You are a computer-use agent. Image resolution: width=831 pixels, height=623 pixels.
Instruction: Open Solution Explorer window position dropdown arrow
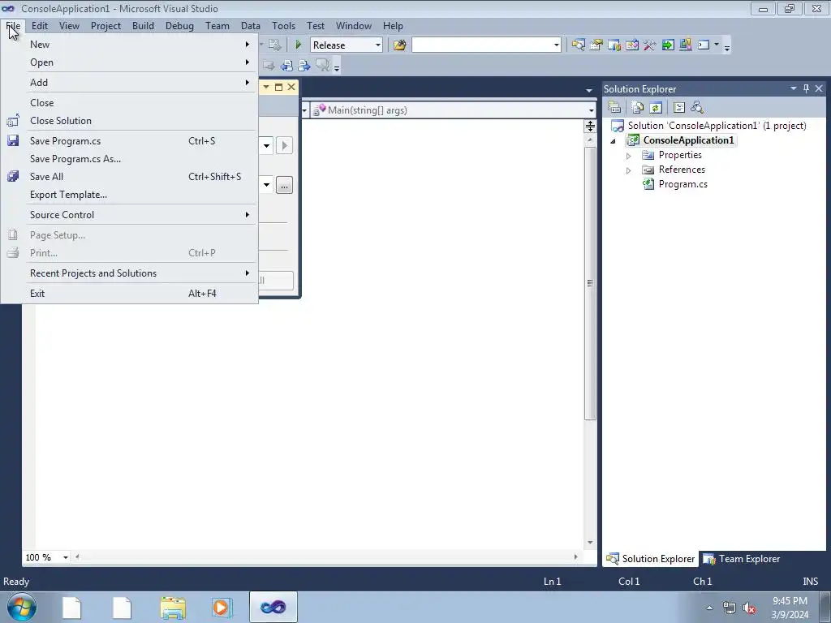click(x=794, y=88)
